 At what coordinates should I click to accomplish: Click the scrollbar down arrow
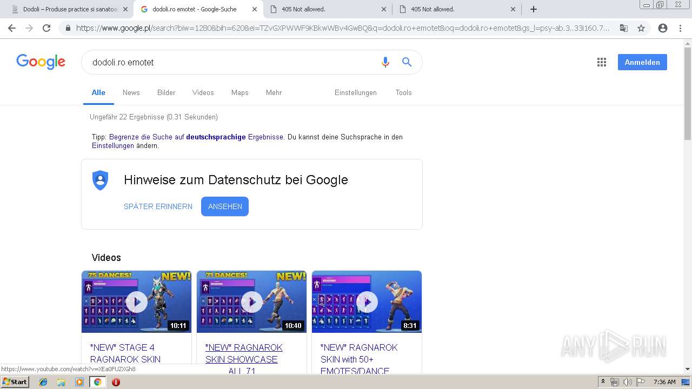coord(688,370)
